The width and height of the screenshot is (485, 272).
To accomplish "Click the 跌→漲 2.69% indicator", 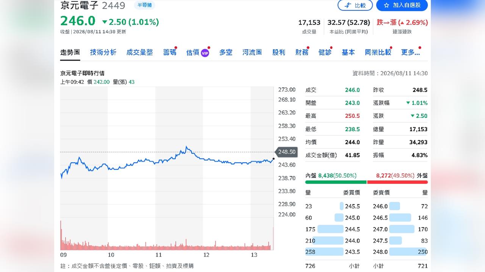I will [402, 23].
